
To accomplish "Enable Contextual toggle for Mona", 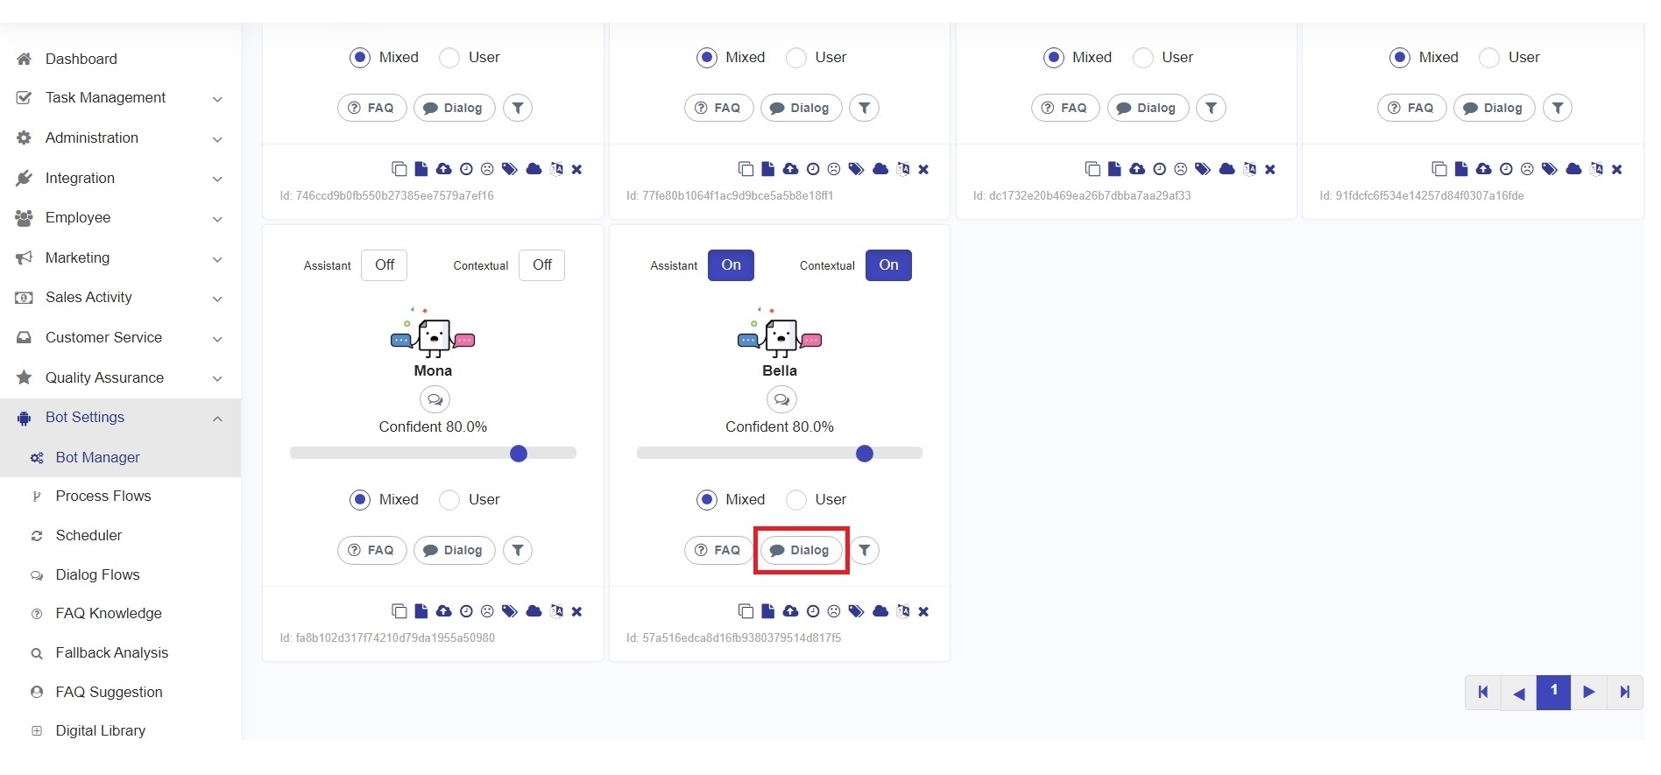I will click(541, 265).
